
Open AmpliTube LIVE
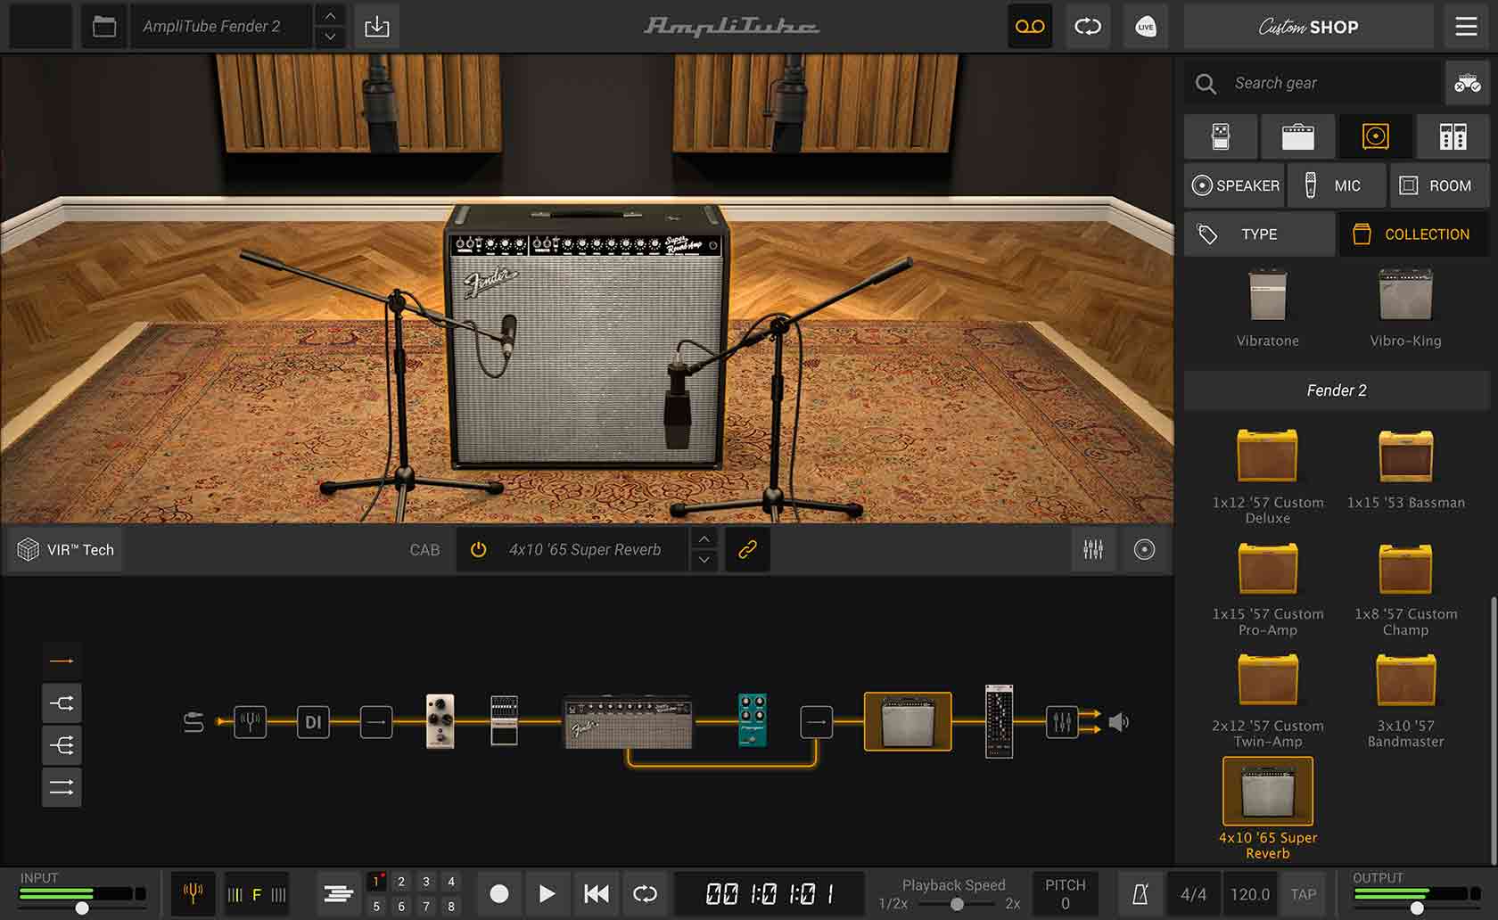tap(1146, 26)
